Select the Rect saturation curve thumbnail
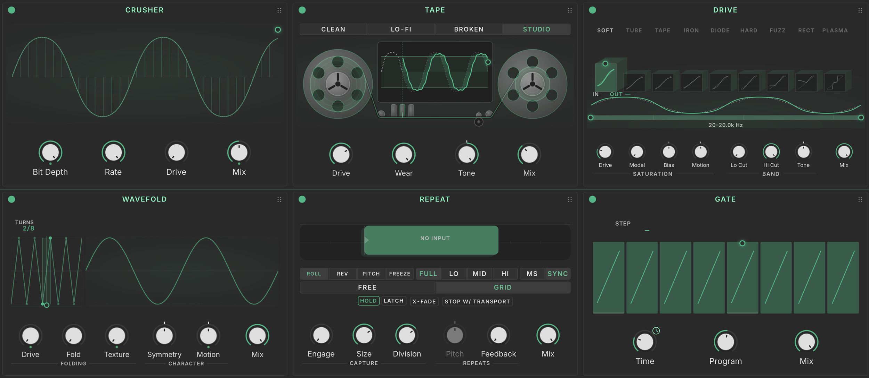 click(x=806, y=83)
